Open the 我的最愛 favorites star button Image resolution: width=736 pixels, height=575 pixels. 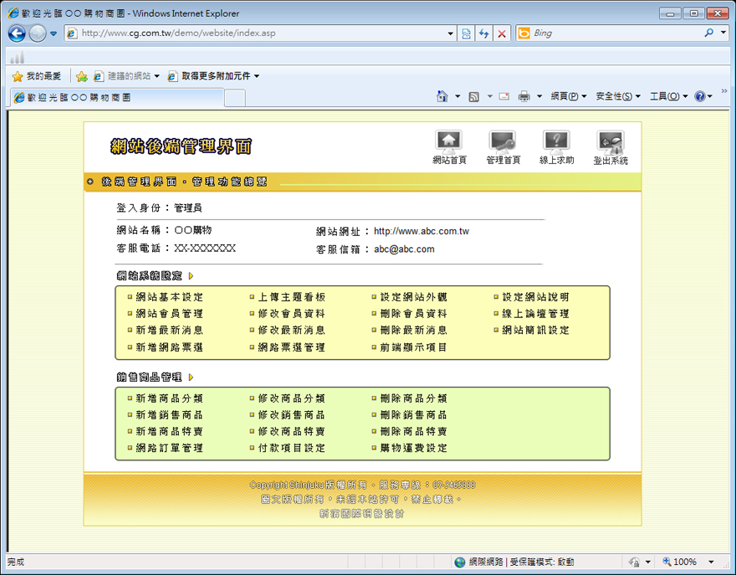36,76
